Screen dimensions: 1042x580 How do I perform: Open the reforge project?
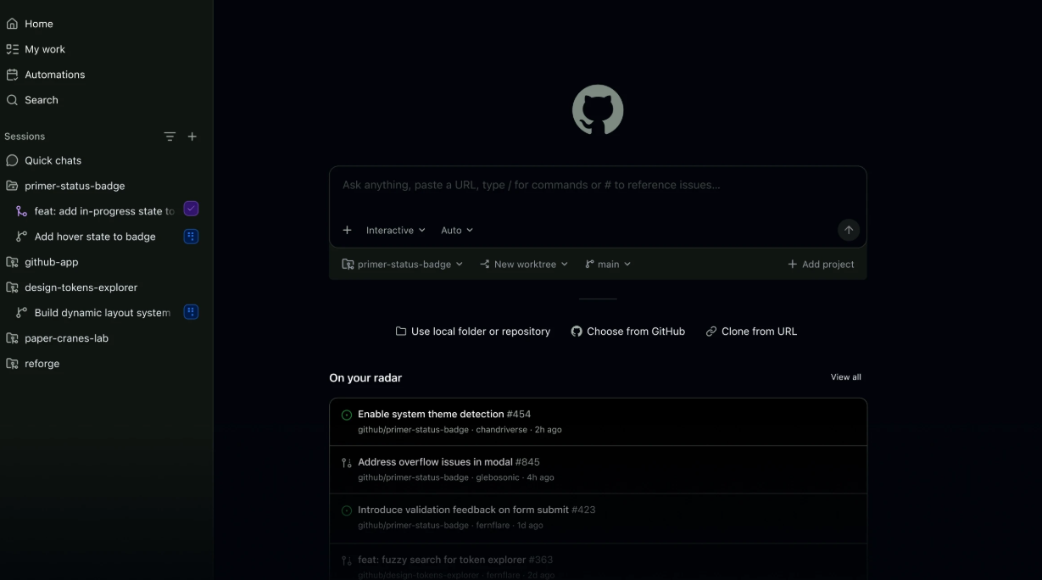[42, 364]
